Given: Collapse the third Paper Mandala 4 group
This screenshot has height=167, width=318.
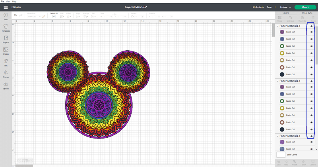Looking at the screenshot, I should click(277, 136).
